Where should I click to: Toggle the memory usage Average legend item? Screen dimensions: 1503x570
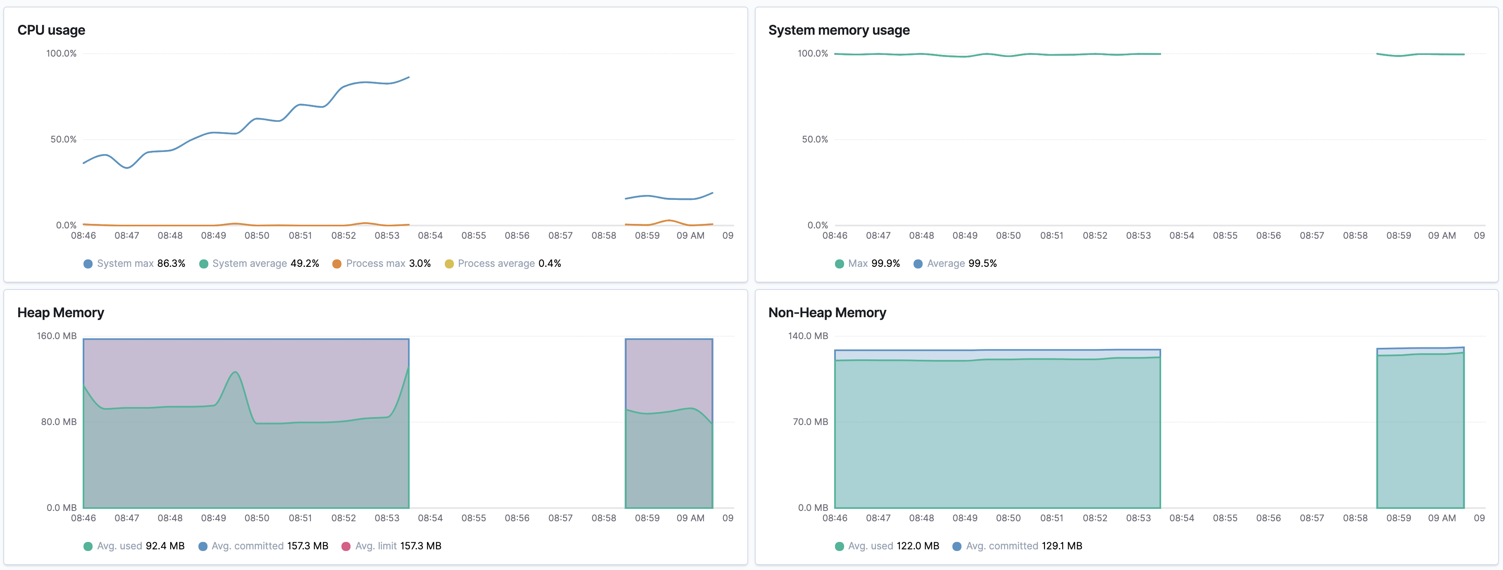(x=955, y=264)
